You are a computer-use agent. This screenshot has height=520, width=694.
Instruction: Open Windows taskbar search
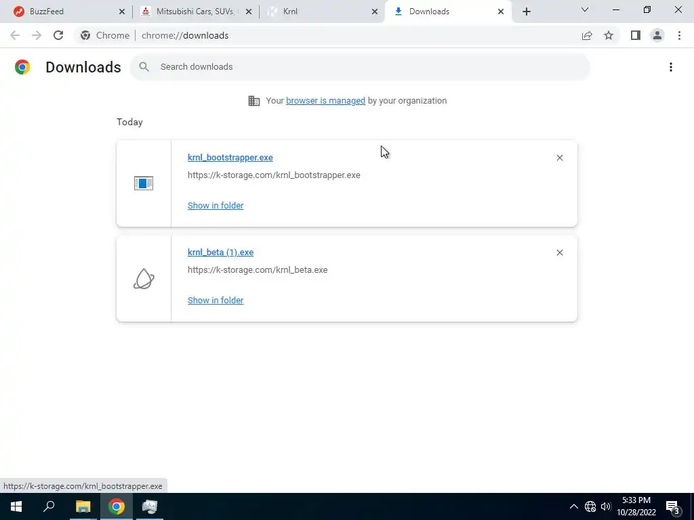tap(49, 506)
